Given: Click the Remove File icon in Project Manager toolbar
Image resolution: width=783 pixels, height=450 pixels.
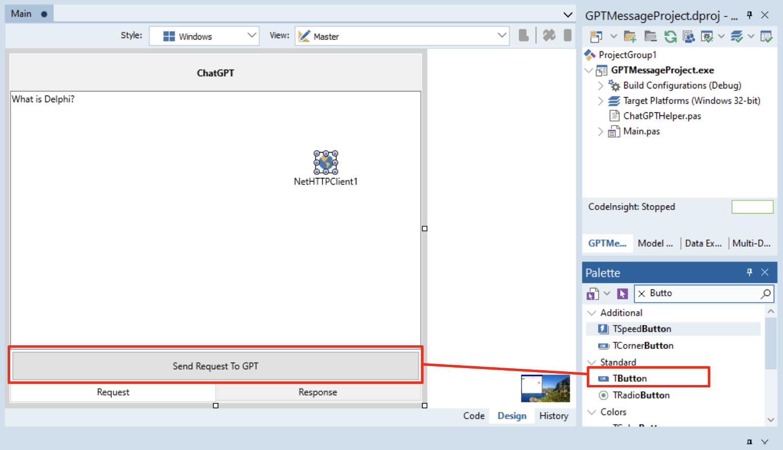Looking at the screenshot, I should [x=650, y=36].
